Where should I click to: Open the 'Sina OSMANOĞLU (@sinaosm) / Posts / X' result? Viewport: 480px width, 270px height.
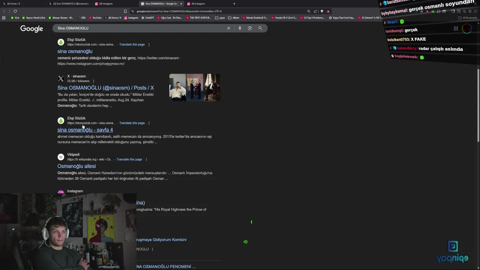click(105, 88)
